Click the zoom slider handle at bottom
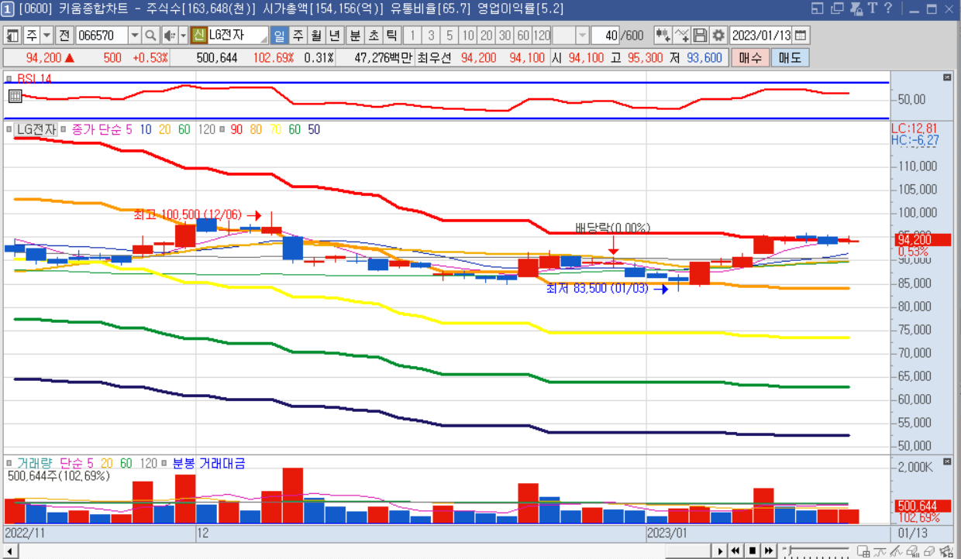Screen dimensions: 961x559 [x=789, y=550]
